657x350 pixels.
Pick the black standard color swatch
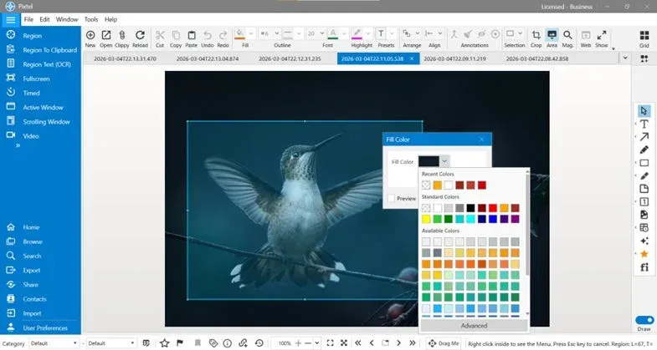coord(470,208)
